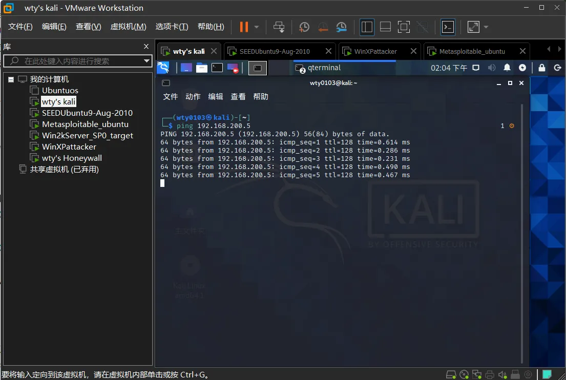
Task: Enter full screen mode
Action: pos(404,27)
